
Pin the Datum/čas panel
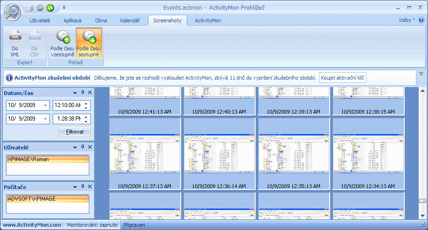click(82, 93)
